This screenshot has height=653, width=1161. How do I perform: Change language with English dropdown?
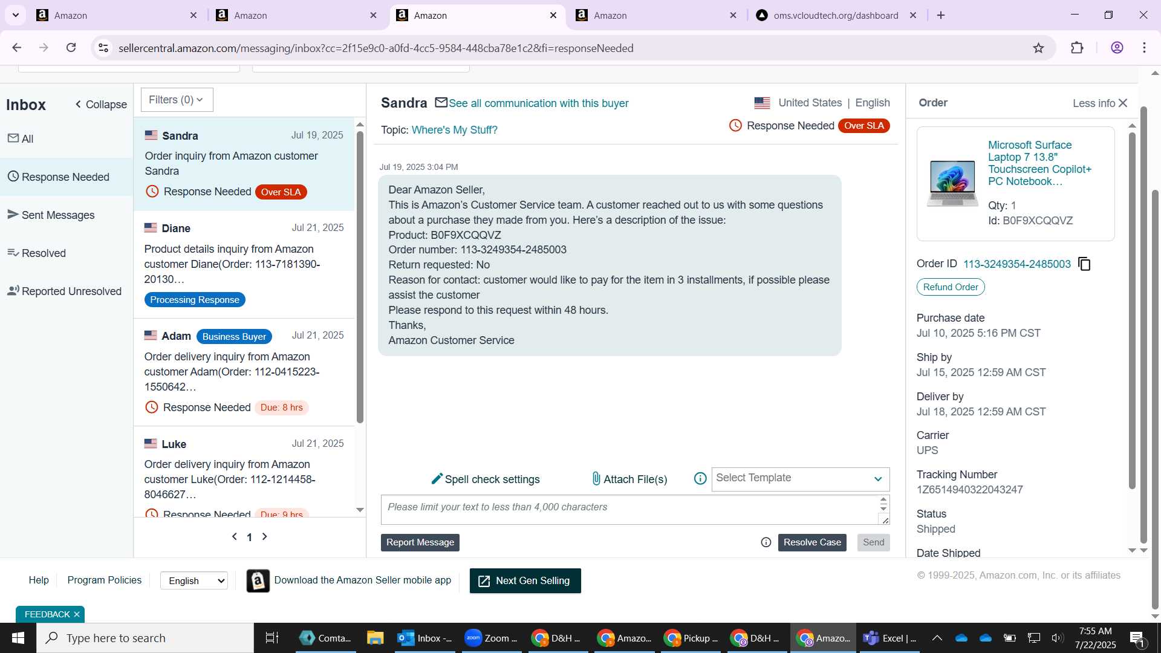point(194,580)
